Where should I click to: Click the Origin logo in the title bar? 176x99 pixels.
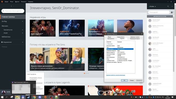pyautogui.click(x=2, y=2)
